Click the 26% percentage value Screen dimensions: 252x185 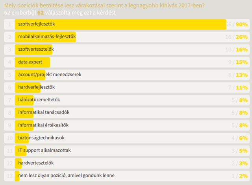[242, 37]
